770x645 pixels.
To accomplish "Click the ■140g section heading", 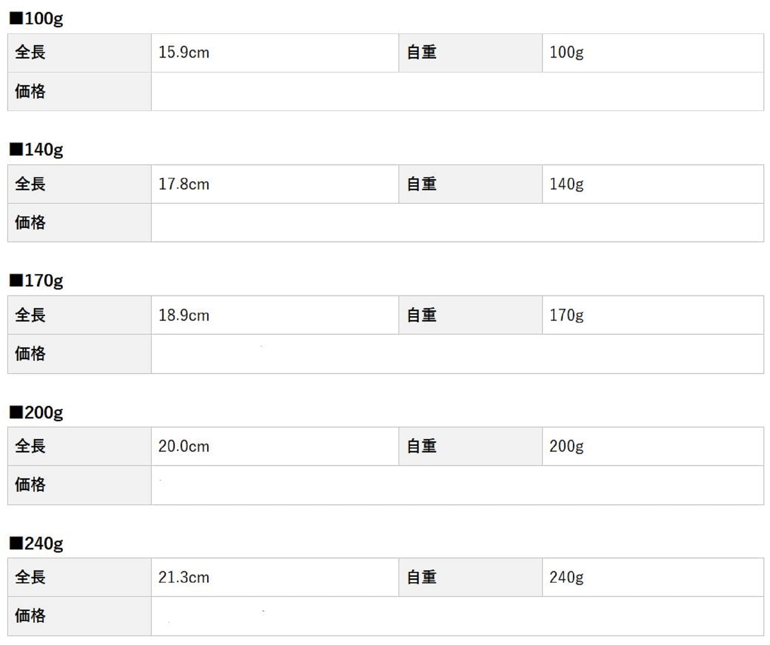I will (x=37, y=150).
